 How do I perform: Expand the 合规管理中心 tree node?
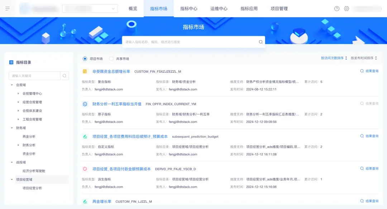click(18, 94)
